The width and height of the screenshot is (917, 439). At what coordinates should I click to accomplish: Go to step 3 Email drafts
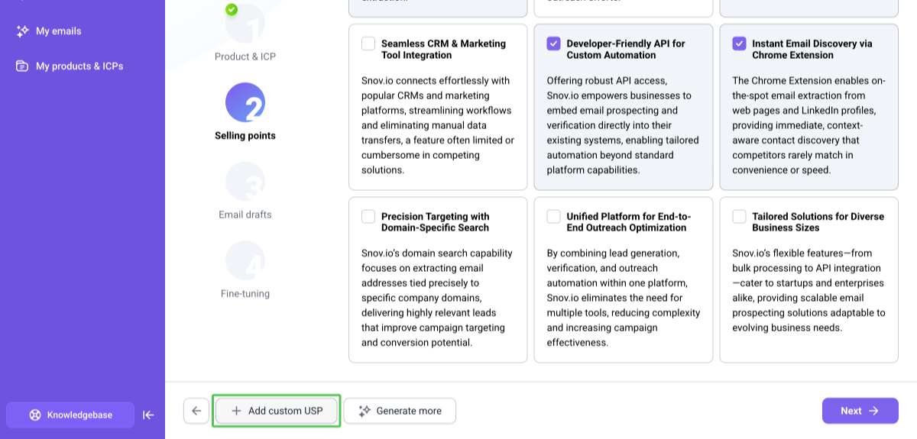click(245, 191)
